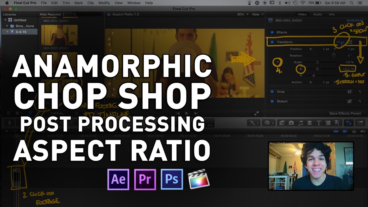
Task: Click the Save Effects Preset button
Action: coord(345,113)
